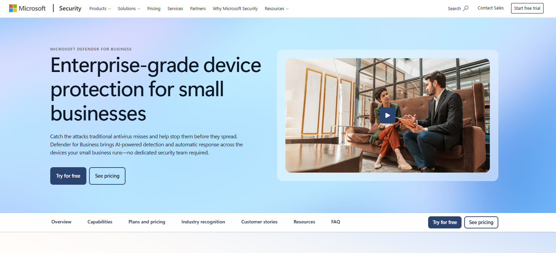Jump to Capabilities section tab

pos(100,222)
